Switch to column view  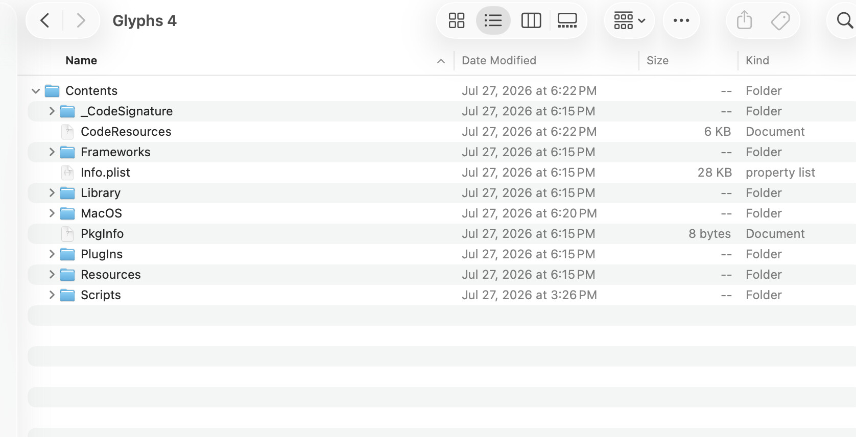[x=531, y=20]
